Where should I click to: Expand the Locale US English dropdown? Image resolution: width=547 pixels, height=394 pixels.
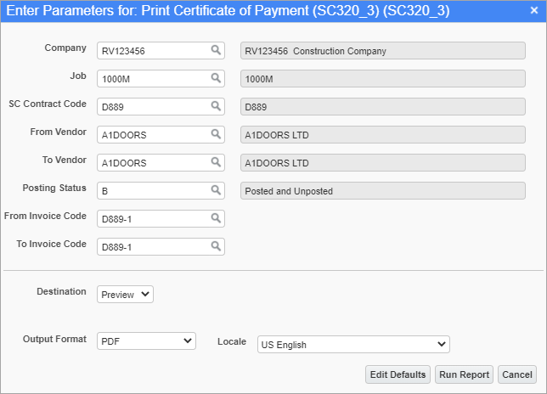click(x=352, y=345)
